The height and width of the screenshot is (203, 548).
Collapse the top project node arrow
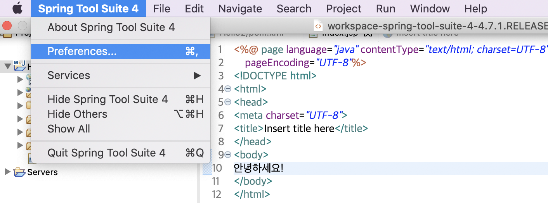[x=7, y=66]
